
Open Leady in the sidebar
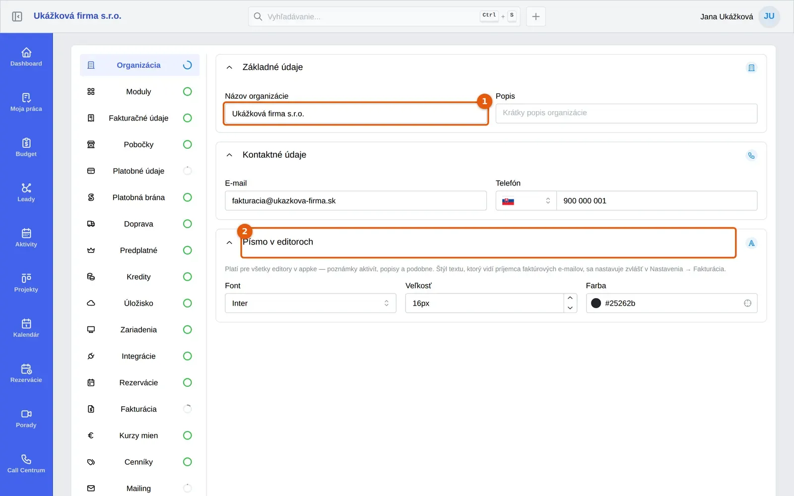(26, 192)
